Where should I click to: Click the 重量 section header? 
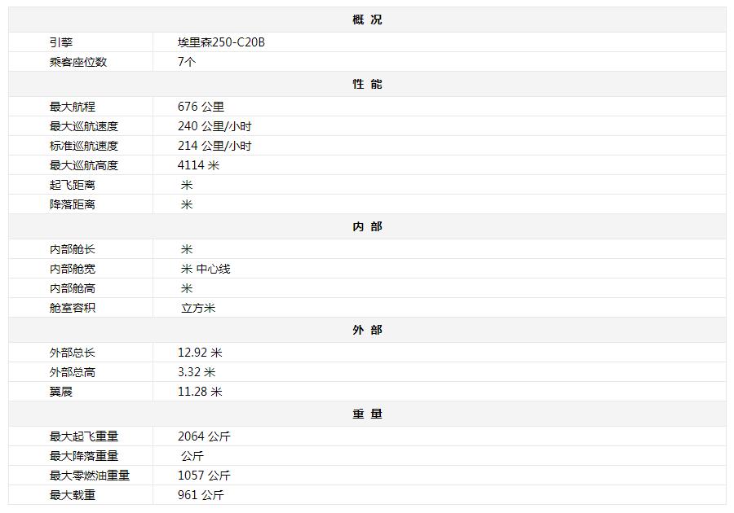367,414
